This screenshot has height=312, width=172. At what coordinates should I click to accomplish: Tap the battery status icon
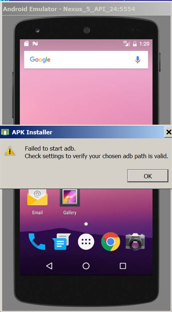coord(135,44)
